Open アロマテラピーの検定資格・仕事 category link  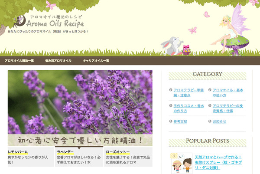[228, 108]
